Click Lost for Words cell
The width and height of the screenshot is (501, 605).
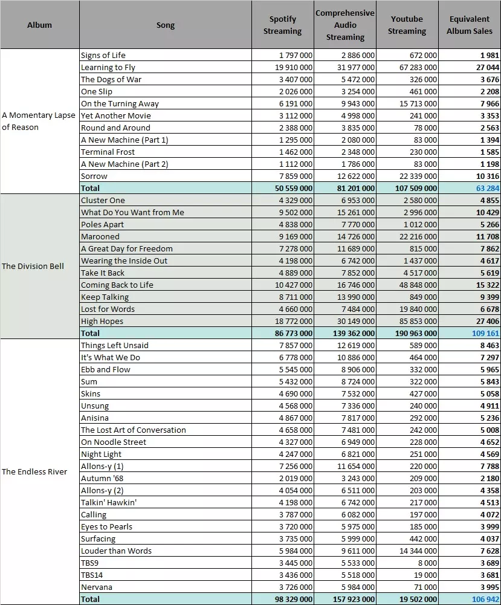point(166,309)
